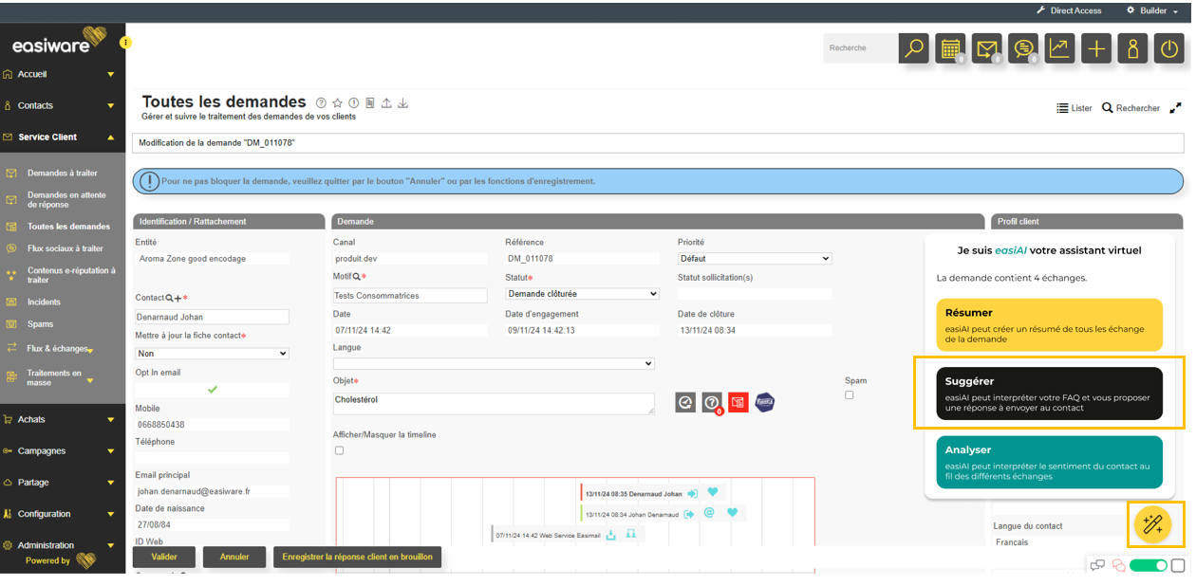The width and height of the screenshot is (1196, 586).
Task: Click the power logout icon
Action: [1168, 48]
